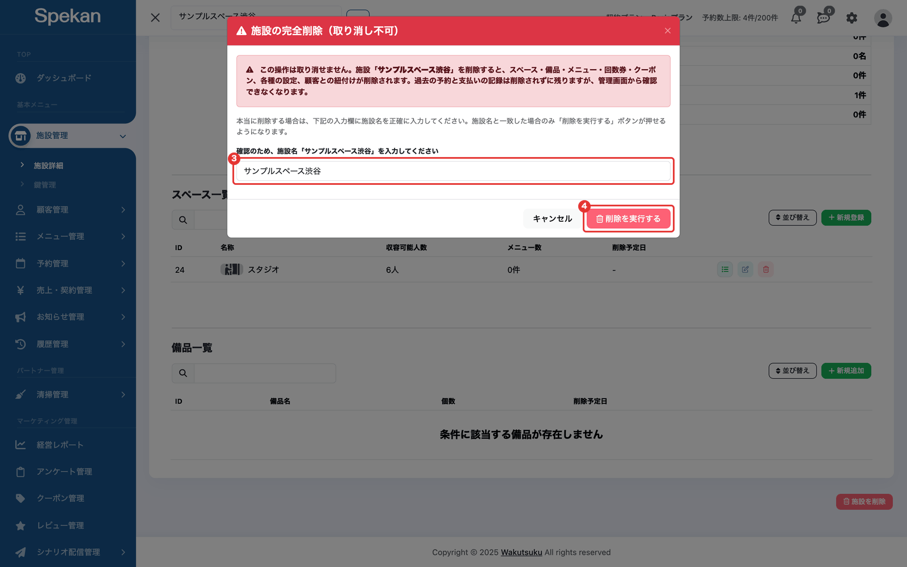
Task: Click the 新規登録 button for spaces
Action: pos(846,218)
